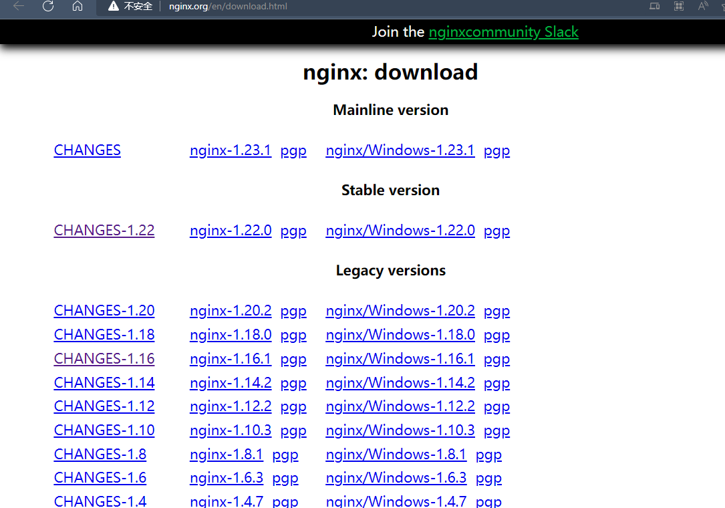The width and height of the screenshot is (725, 508).
Task: Open pgp signature for nginx-1.18.0
Action: (x=293, y=336)
